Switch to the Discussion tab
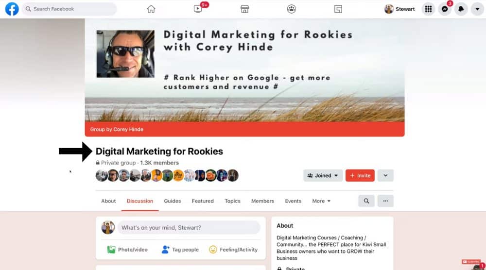Viewport: 486px width, 270px height. coord(140,201)
